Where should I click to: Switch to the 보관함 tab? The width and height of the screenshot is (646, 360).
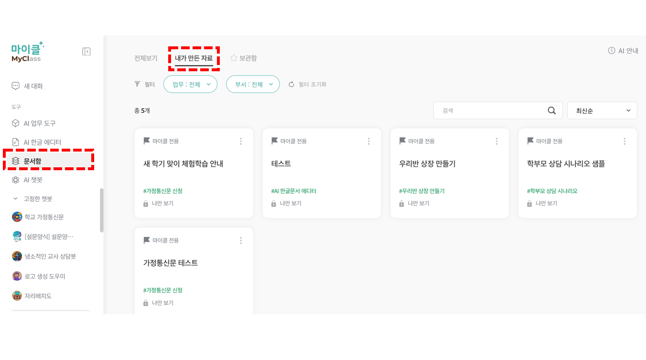click(244, 58)
